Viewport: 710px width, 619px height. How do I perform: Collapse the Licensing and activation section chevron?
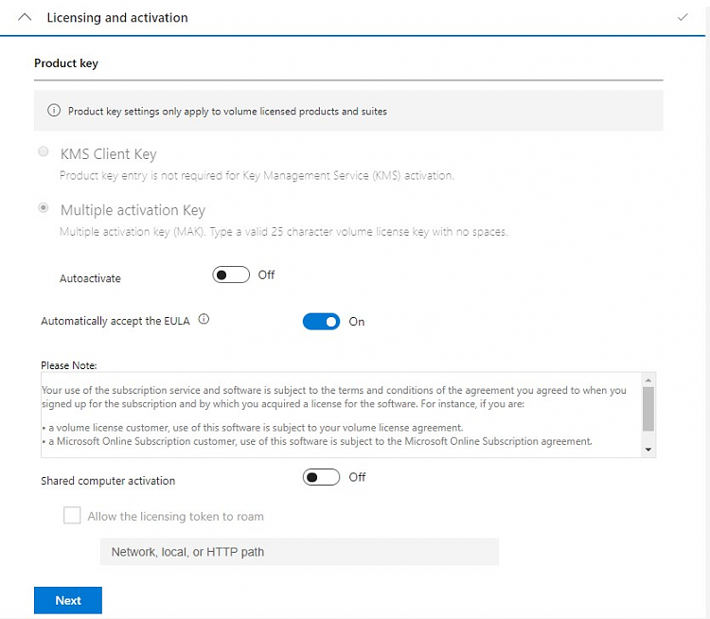pos(25,17)
